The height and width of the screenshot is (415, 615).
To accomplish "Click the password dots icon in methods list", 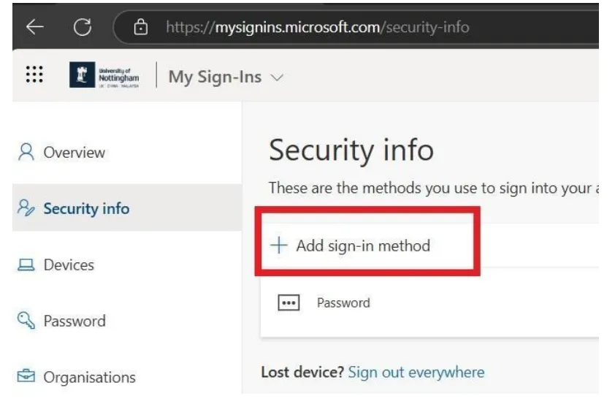I will pyautogui.click(x=289, y=302).
